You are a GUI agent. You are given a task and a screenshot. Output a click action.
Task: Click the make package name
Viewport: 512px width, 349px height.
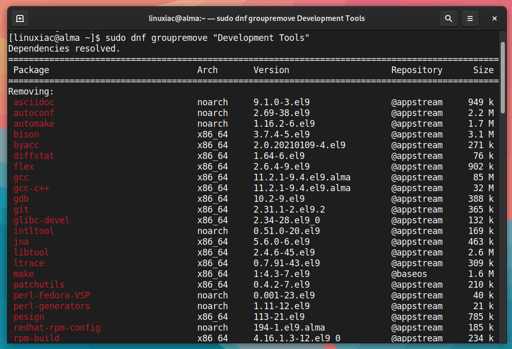24,274
